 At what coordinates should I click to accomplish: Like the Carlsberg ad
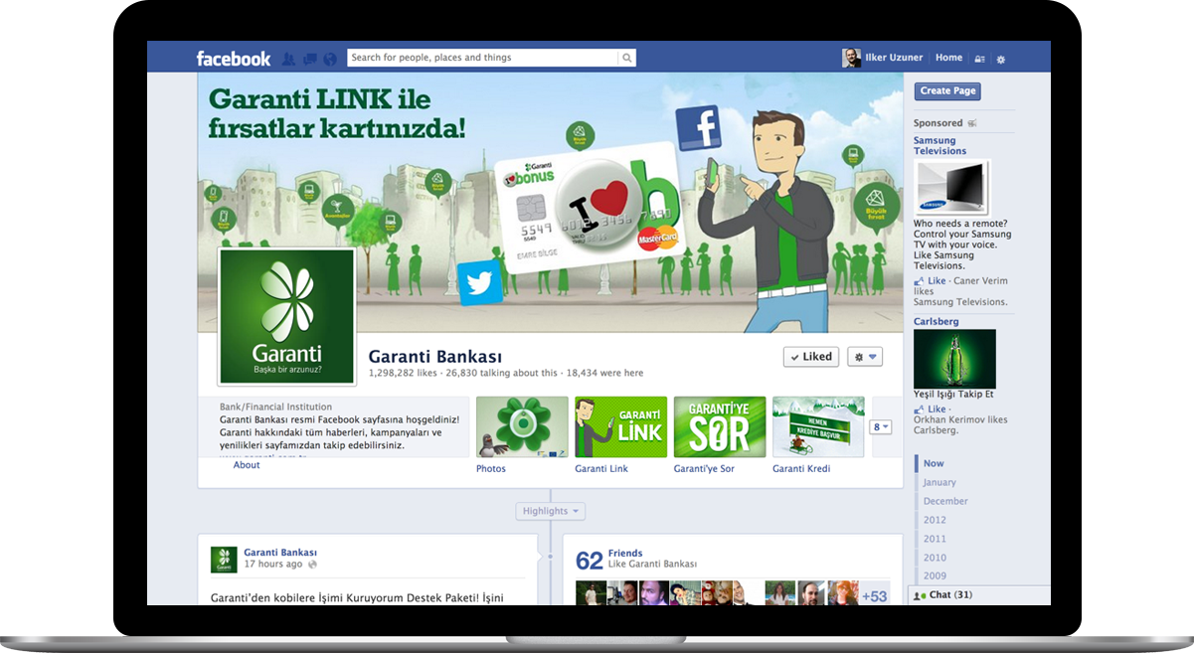(936, 409)
